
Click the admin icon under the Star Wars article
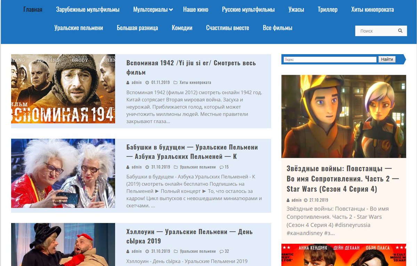(287, 200)
